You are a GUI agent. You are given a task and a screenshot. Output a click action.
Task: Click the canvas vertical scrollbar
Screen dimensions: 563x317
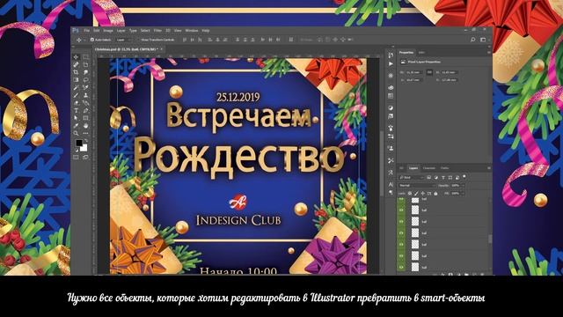coord(381,164)
